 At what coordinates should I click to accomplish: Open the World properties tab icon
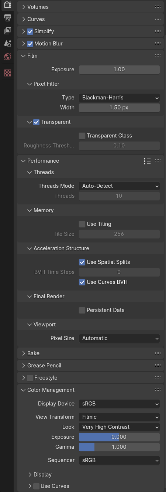click(7, 57)
